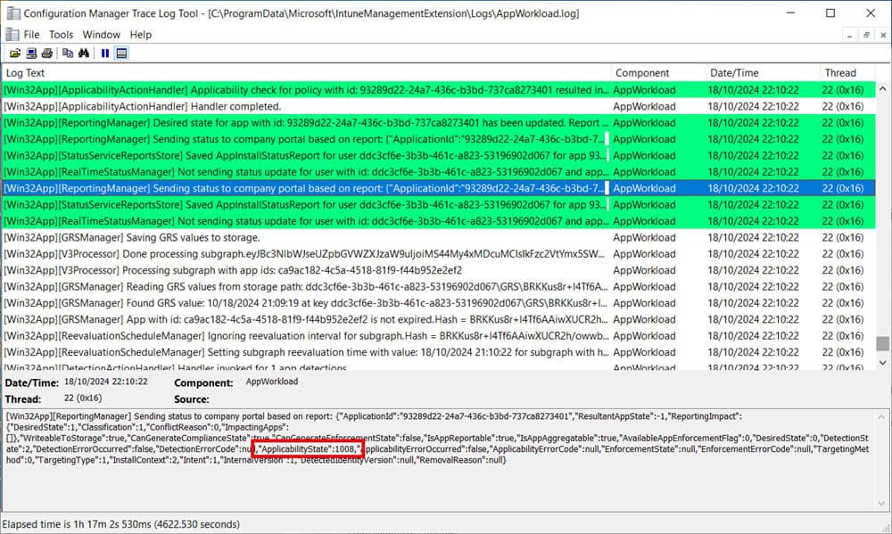Select the 'Applicability check for policy' log row
This screenshot has height=534, width=892.
(x=439, y=90)
